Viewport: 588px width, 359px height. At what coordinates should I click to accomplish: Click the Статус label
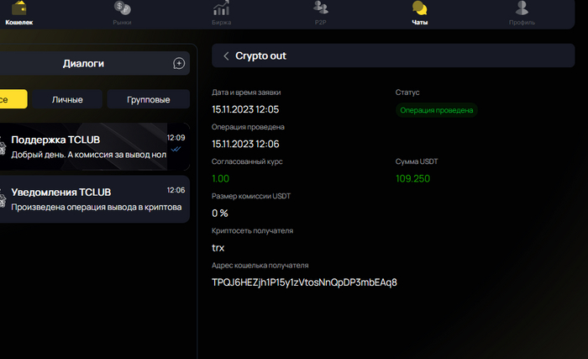(407, 92)
